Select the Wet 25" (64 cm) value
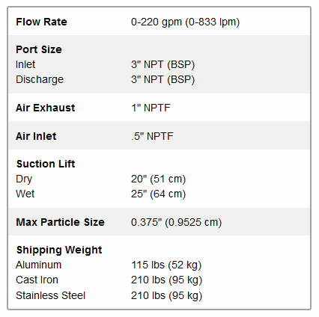The width and height of the screenshot is (319, 317). coord(158,194)
